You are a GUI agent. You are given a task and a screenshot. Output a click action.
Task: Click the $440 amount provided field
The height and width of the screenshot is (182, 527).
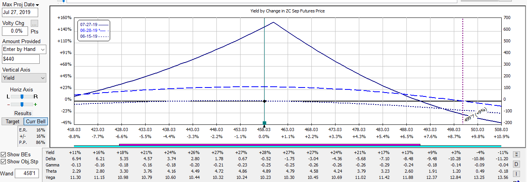(21, 59)
